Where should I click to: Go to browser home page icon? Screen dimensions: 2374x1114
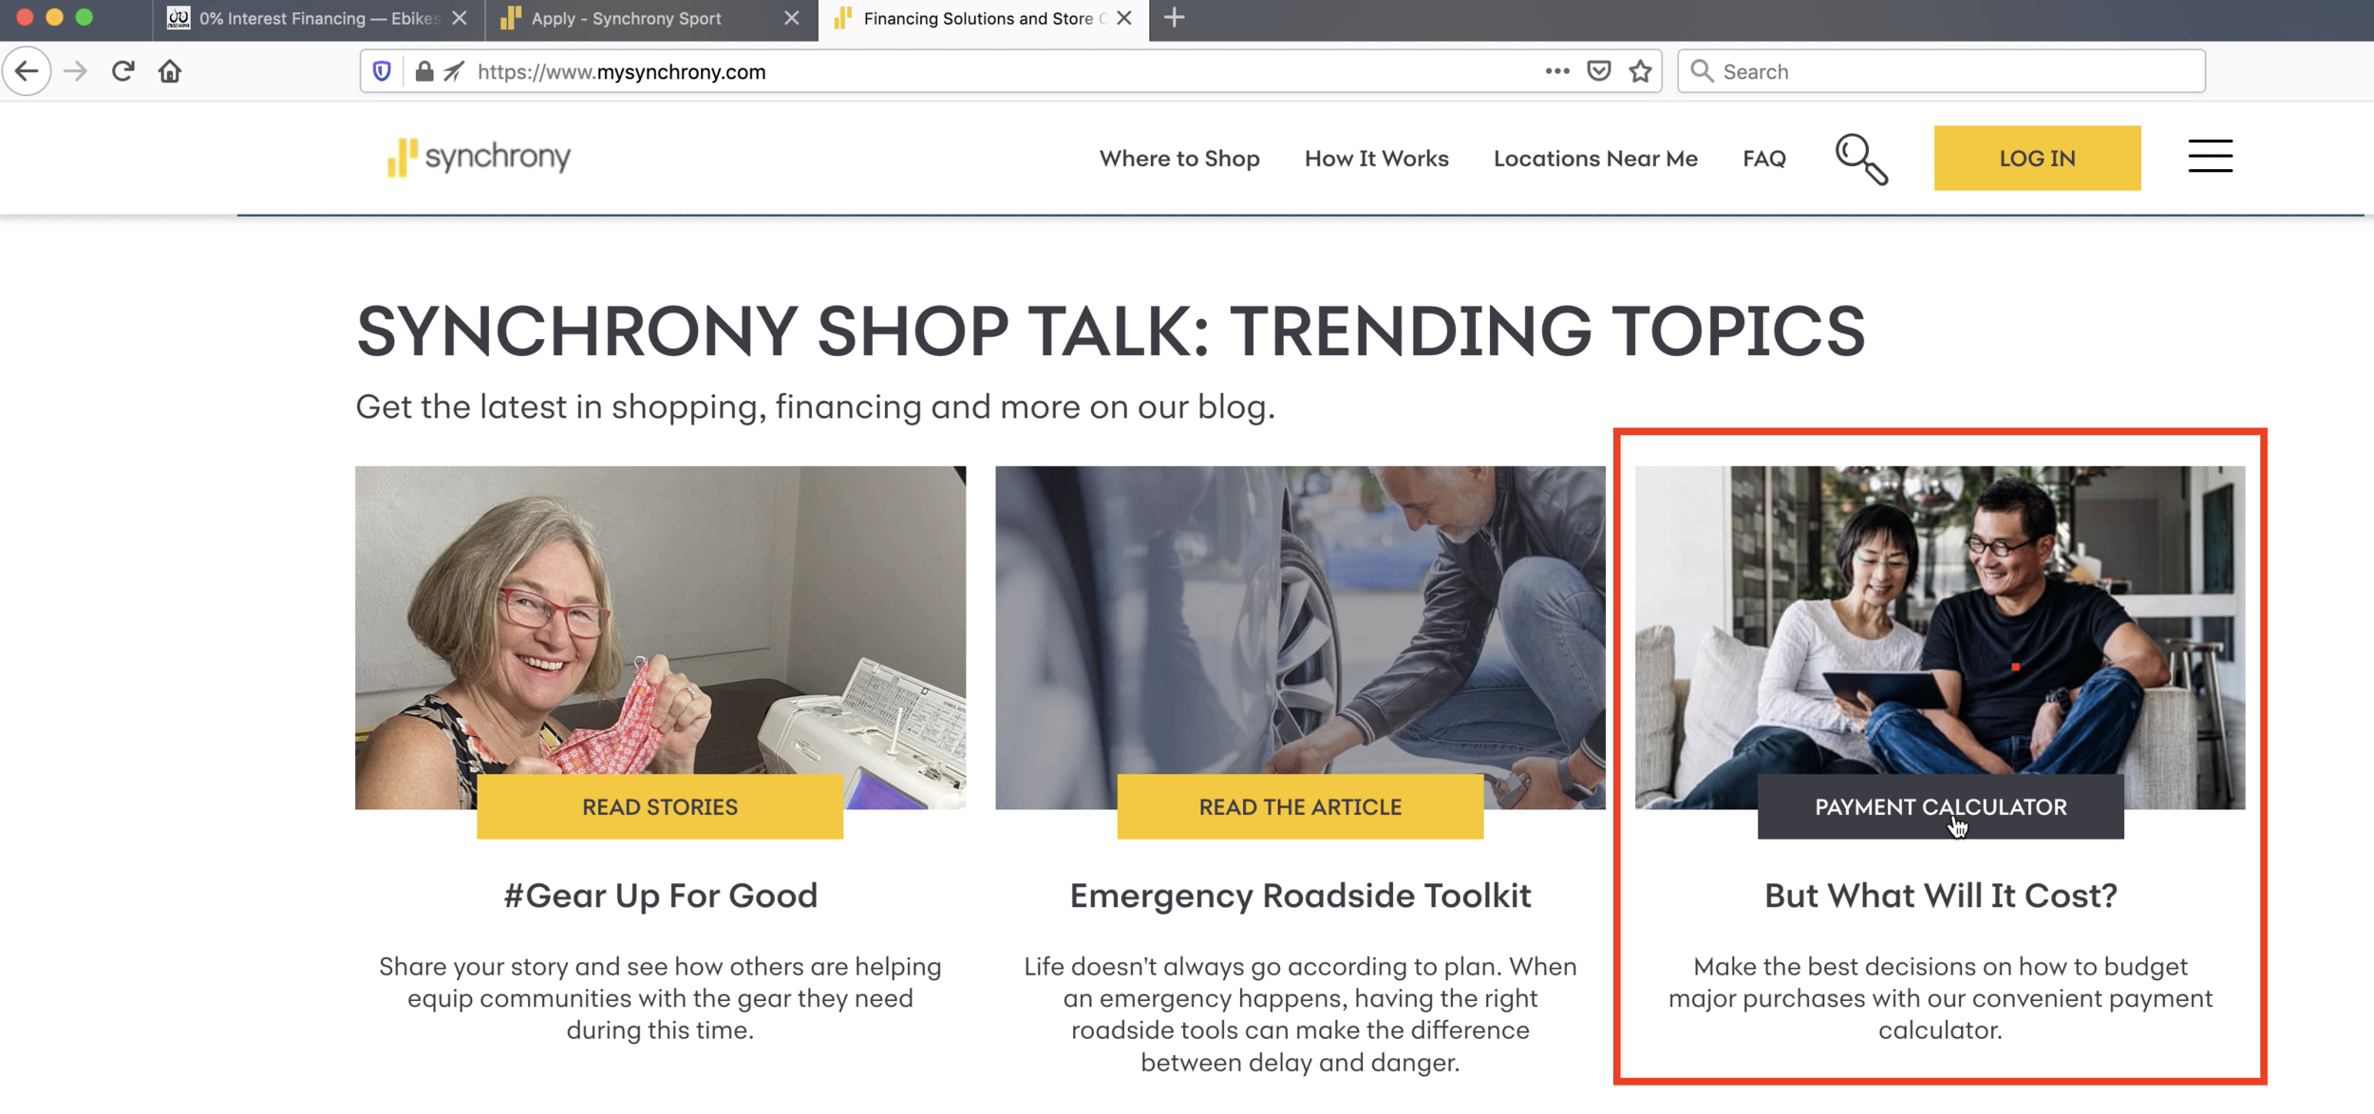170,71
